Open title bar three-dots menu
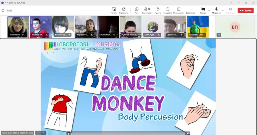This screenshot has height=135, width=257. [231, 3]
